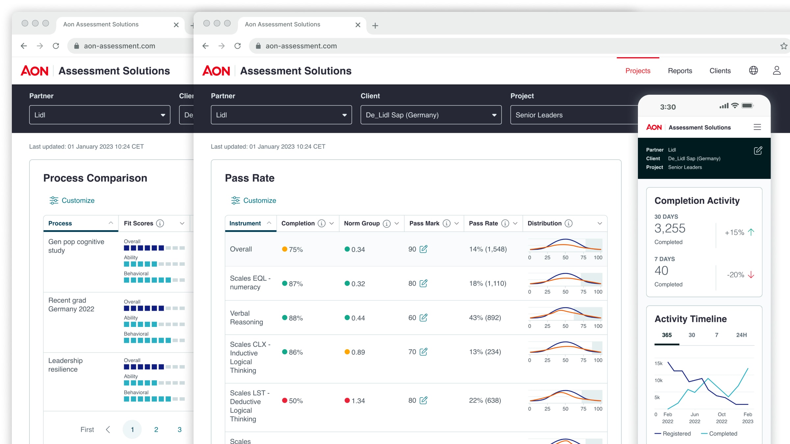Show info for Distribution column
This screenshot has width=790, height=444.
click(x=568, y=223)
